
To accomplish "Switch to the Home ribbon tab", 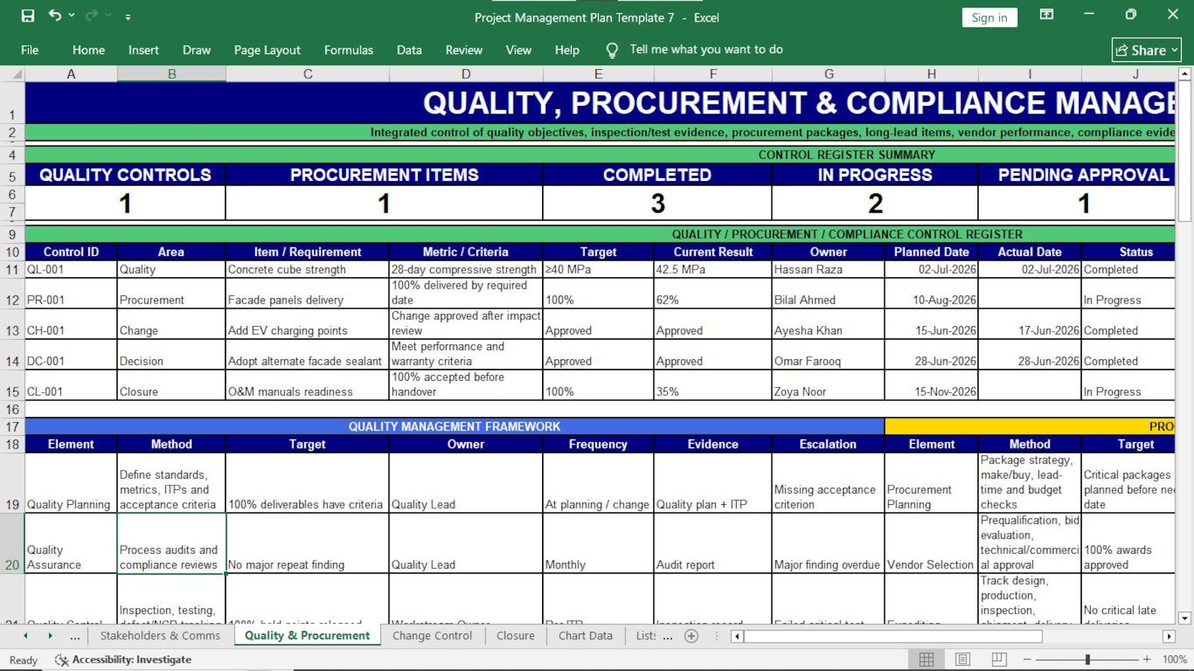I will click(89, 50).
